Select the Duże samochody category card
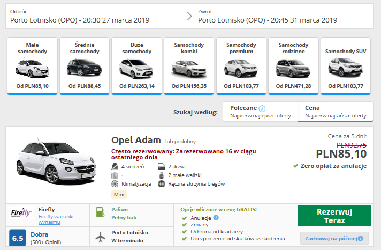This screenshot has width=381, height=250. [x=137, y=66]
